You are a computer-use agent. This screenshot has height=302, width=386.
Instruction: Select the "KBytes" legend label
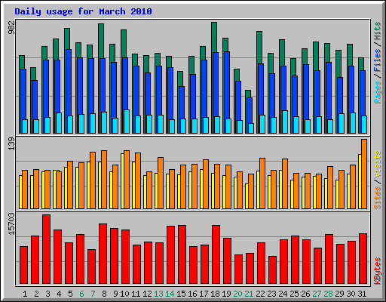tap(378, 271)
